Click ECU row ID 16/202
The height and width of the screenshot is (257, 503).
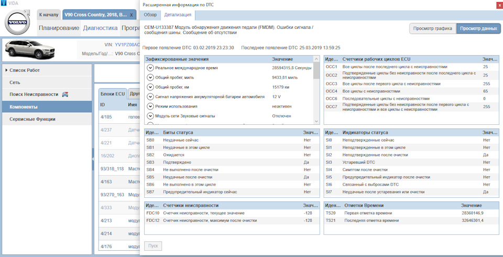point(106,155)
